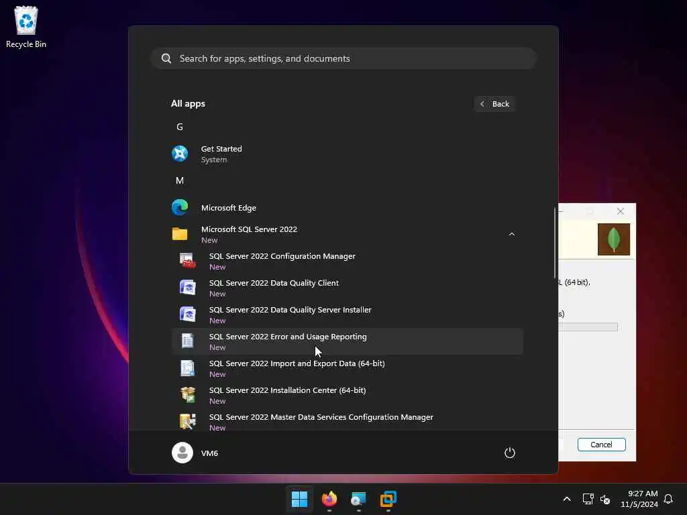Open Error and Usage Reporting icon

(188, 341)
